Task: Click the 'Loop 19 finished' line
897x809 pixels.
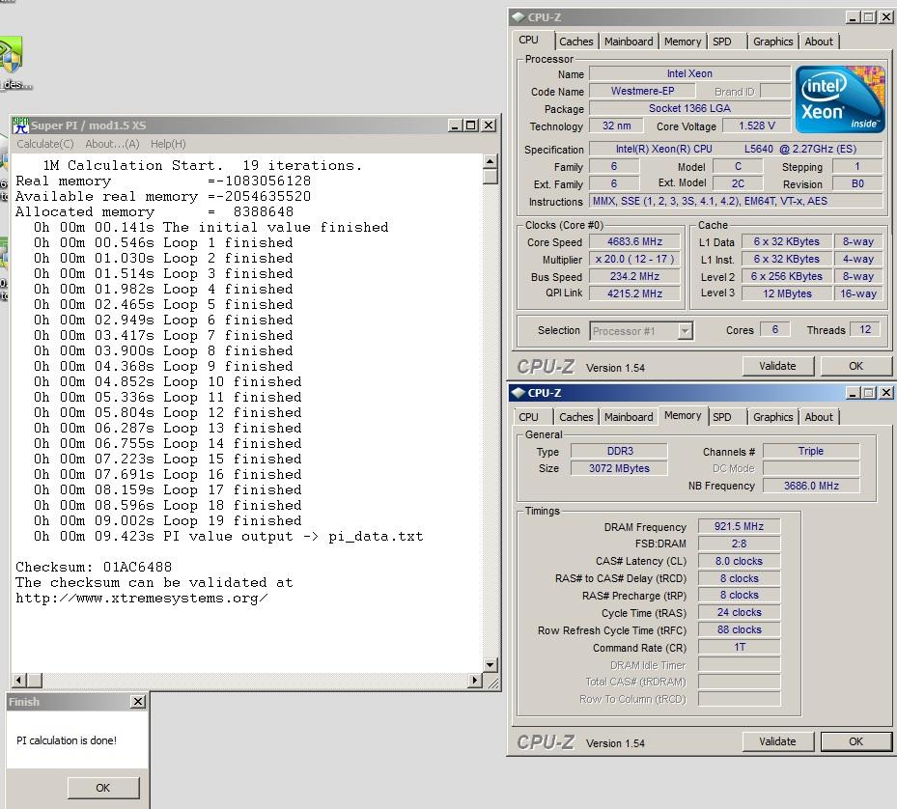Action: [x=168, y=520]
